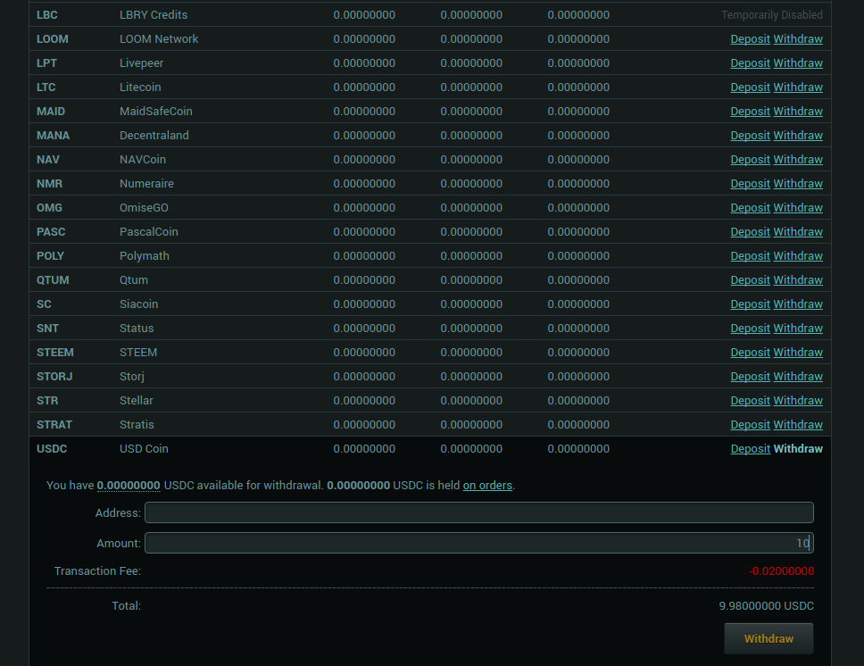Select the USDC ticker symbol

click(x=52, y=449)
